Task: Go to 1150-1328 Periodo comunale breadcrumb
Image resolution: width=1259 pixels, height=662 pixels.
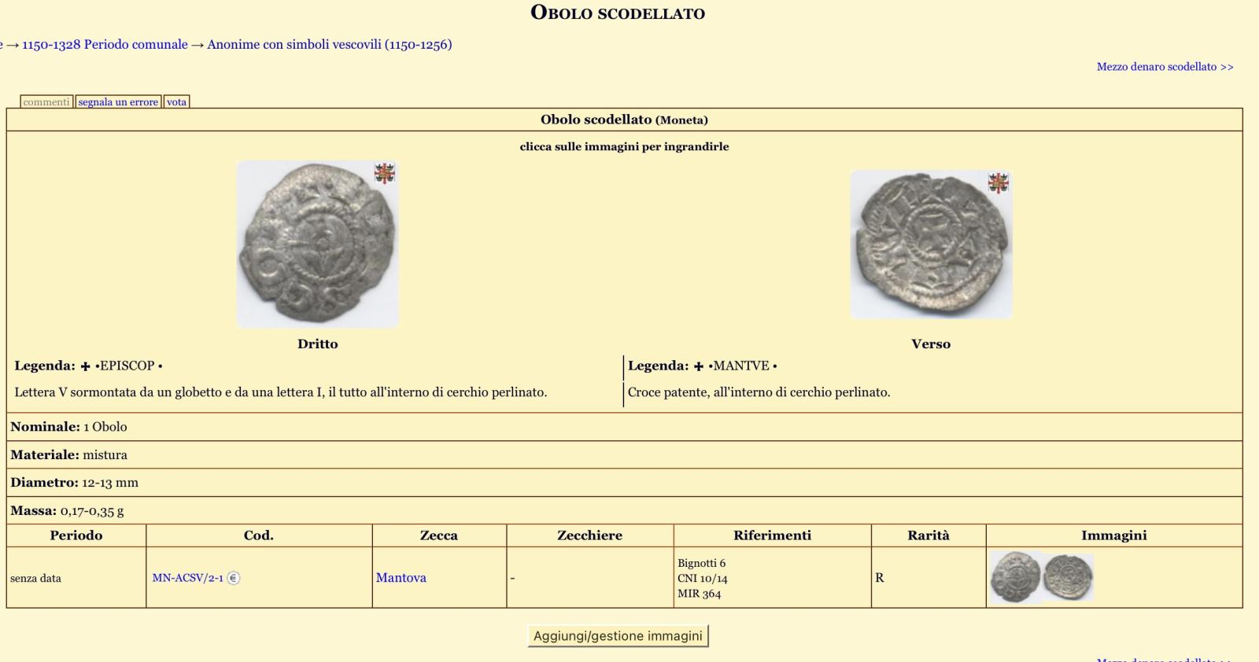Action: click(105, 45)
